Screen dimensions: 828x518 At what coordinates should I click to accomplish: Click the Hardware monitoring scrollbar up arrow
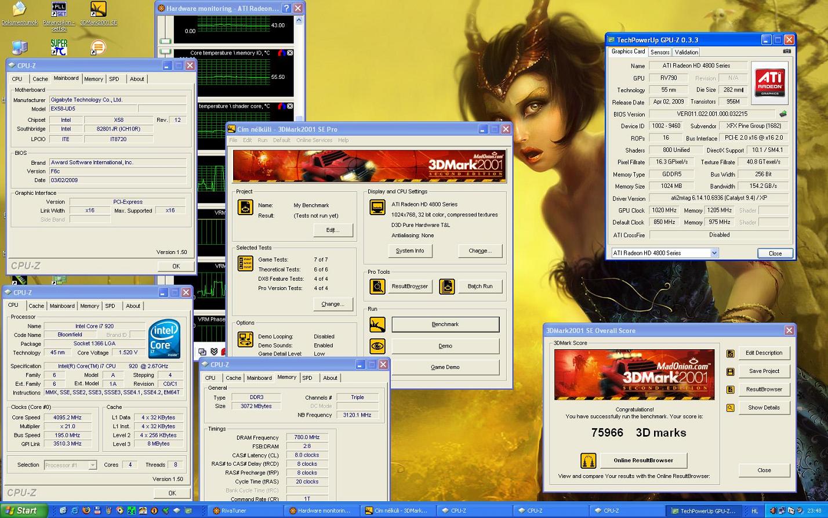[x=299, y=20]
